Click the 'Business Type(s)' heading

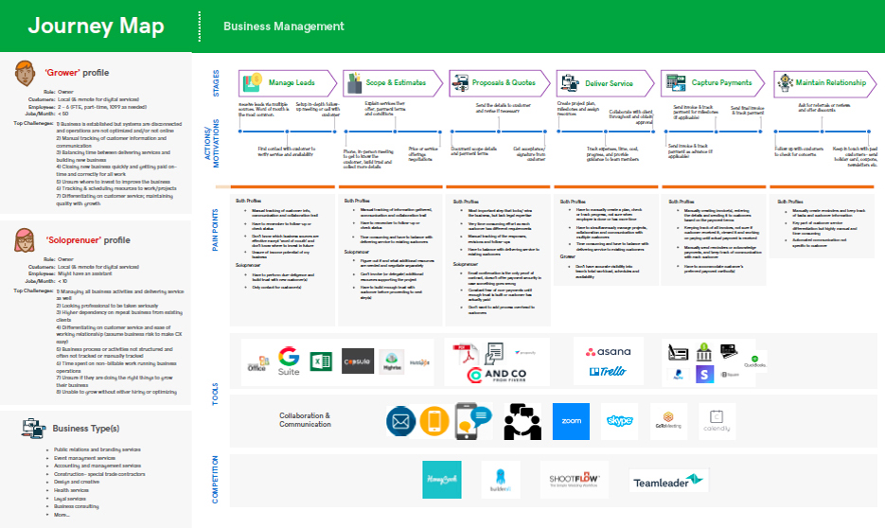(x=86, y=429)
